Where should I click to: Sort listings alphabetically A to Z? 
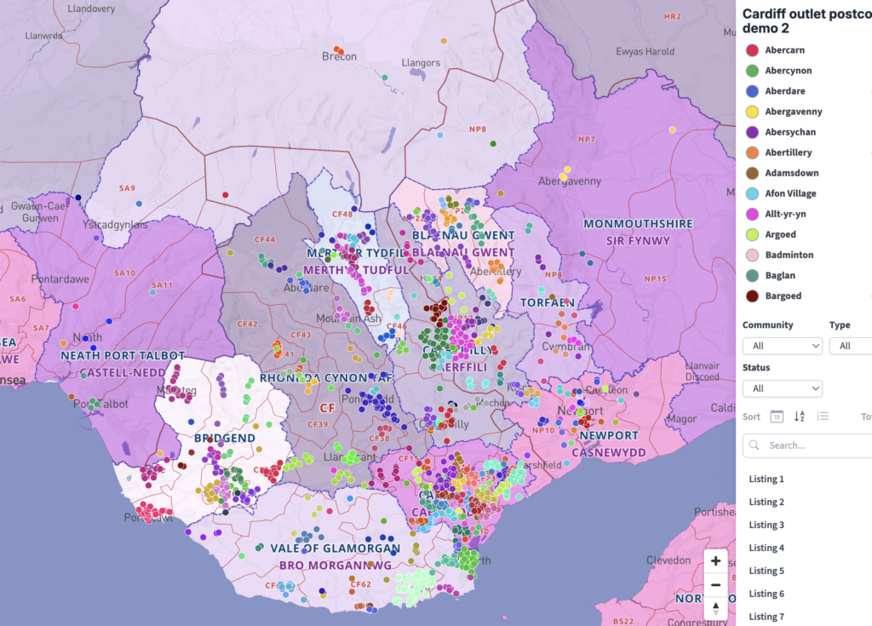point(800,416)
